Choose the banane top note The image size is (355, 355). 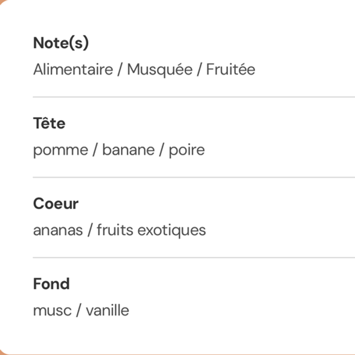128,150
